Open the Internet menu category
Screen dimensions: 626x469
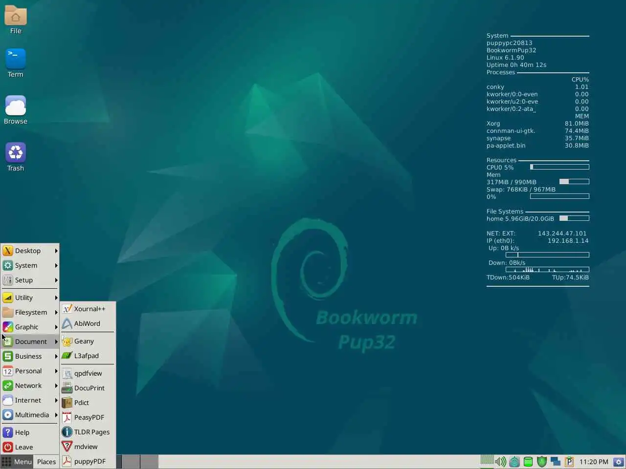pos(30,400)
